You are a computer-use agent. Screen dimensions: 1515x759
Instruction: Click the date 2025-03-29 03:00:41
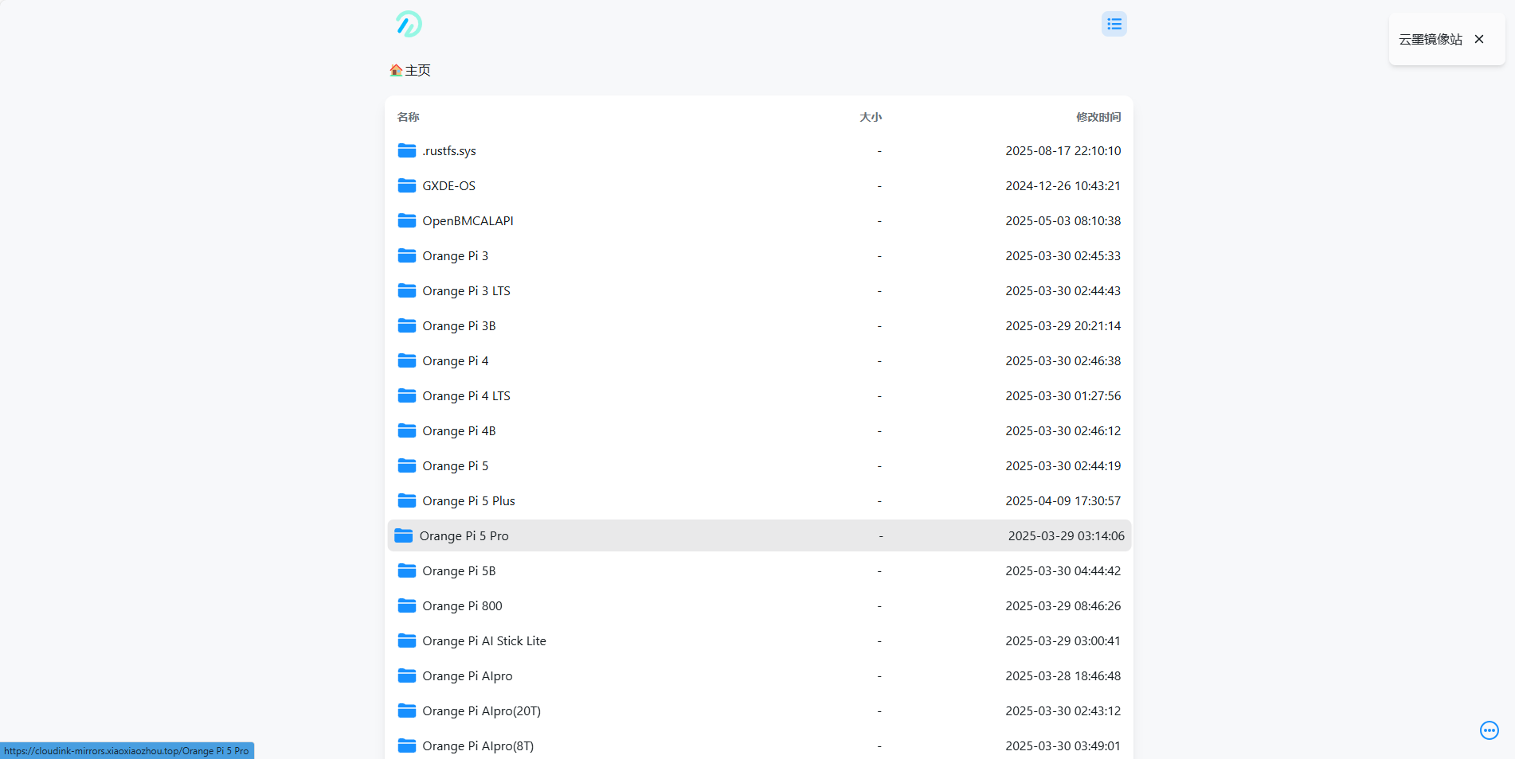(1063, 641)
